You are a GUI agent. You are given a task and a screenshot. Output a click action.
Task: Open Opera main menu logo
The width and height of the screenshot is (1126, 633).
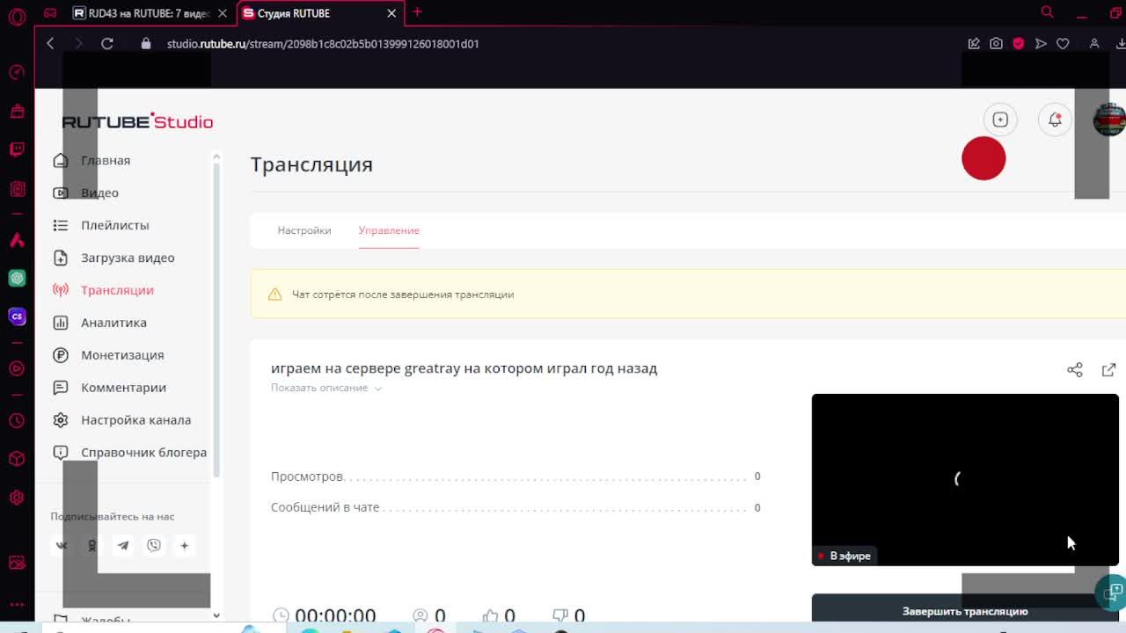tap(17, 16)
